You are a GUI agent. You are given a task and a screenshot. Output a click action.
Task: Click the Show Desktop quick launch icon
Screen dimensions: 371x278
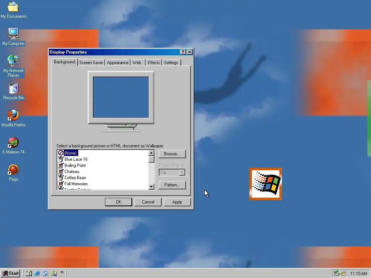[29, 273]
